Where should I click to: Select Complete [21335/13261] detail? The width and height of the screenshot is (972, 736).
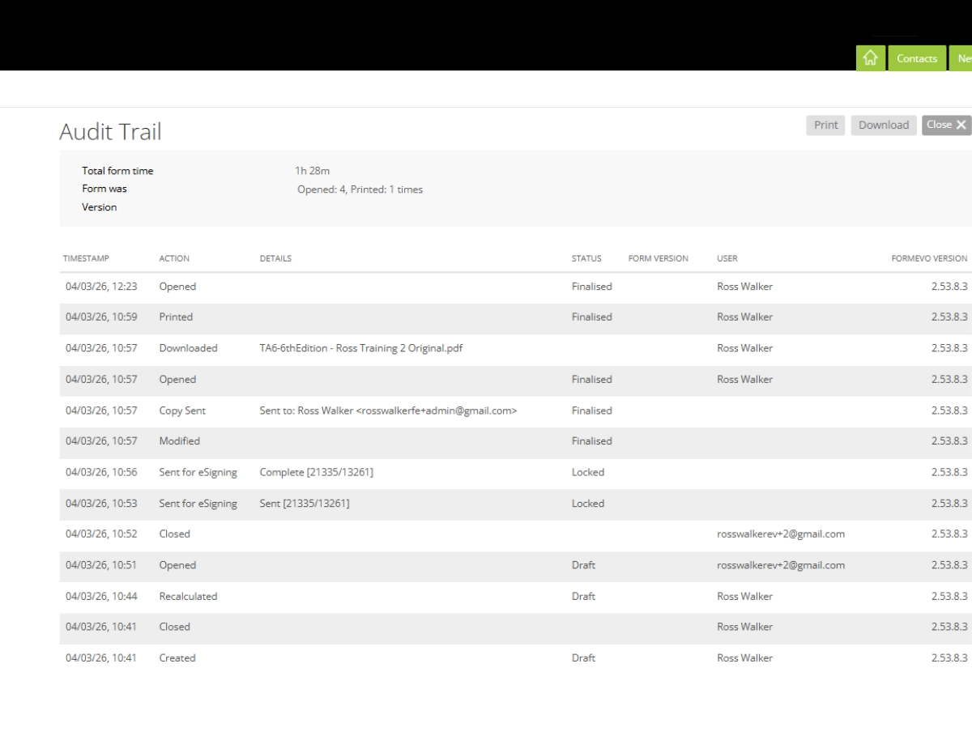(x=316, y=472)
